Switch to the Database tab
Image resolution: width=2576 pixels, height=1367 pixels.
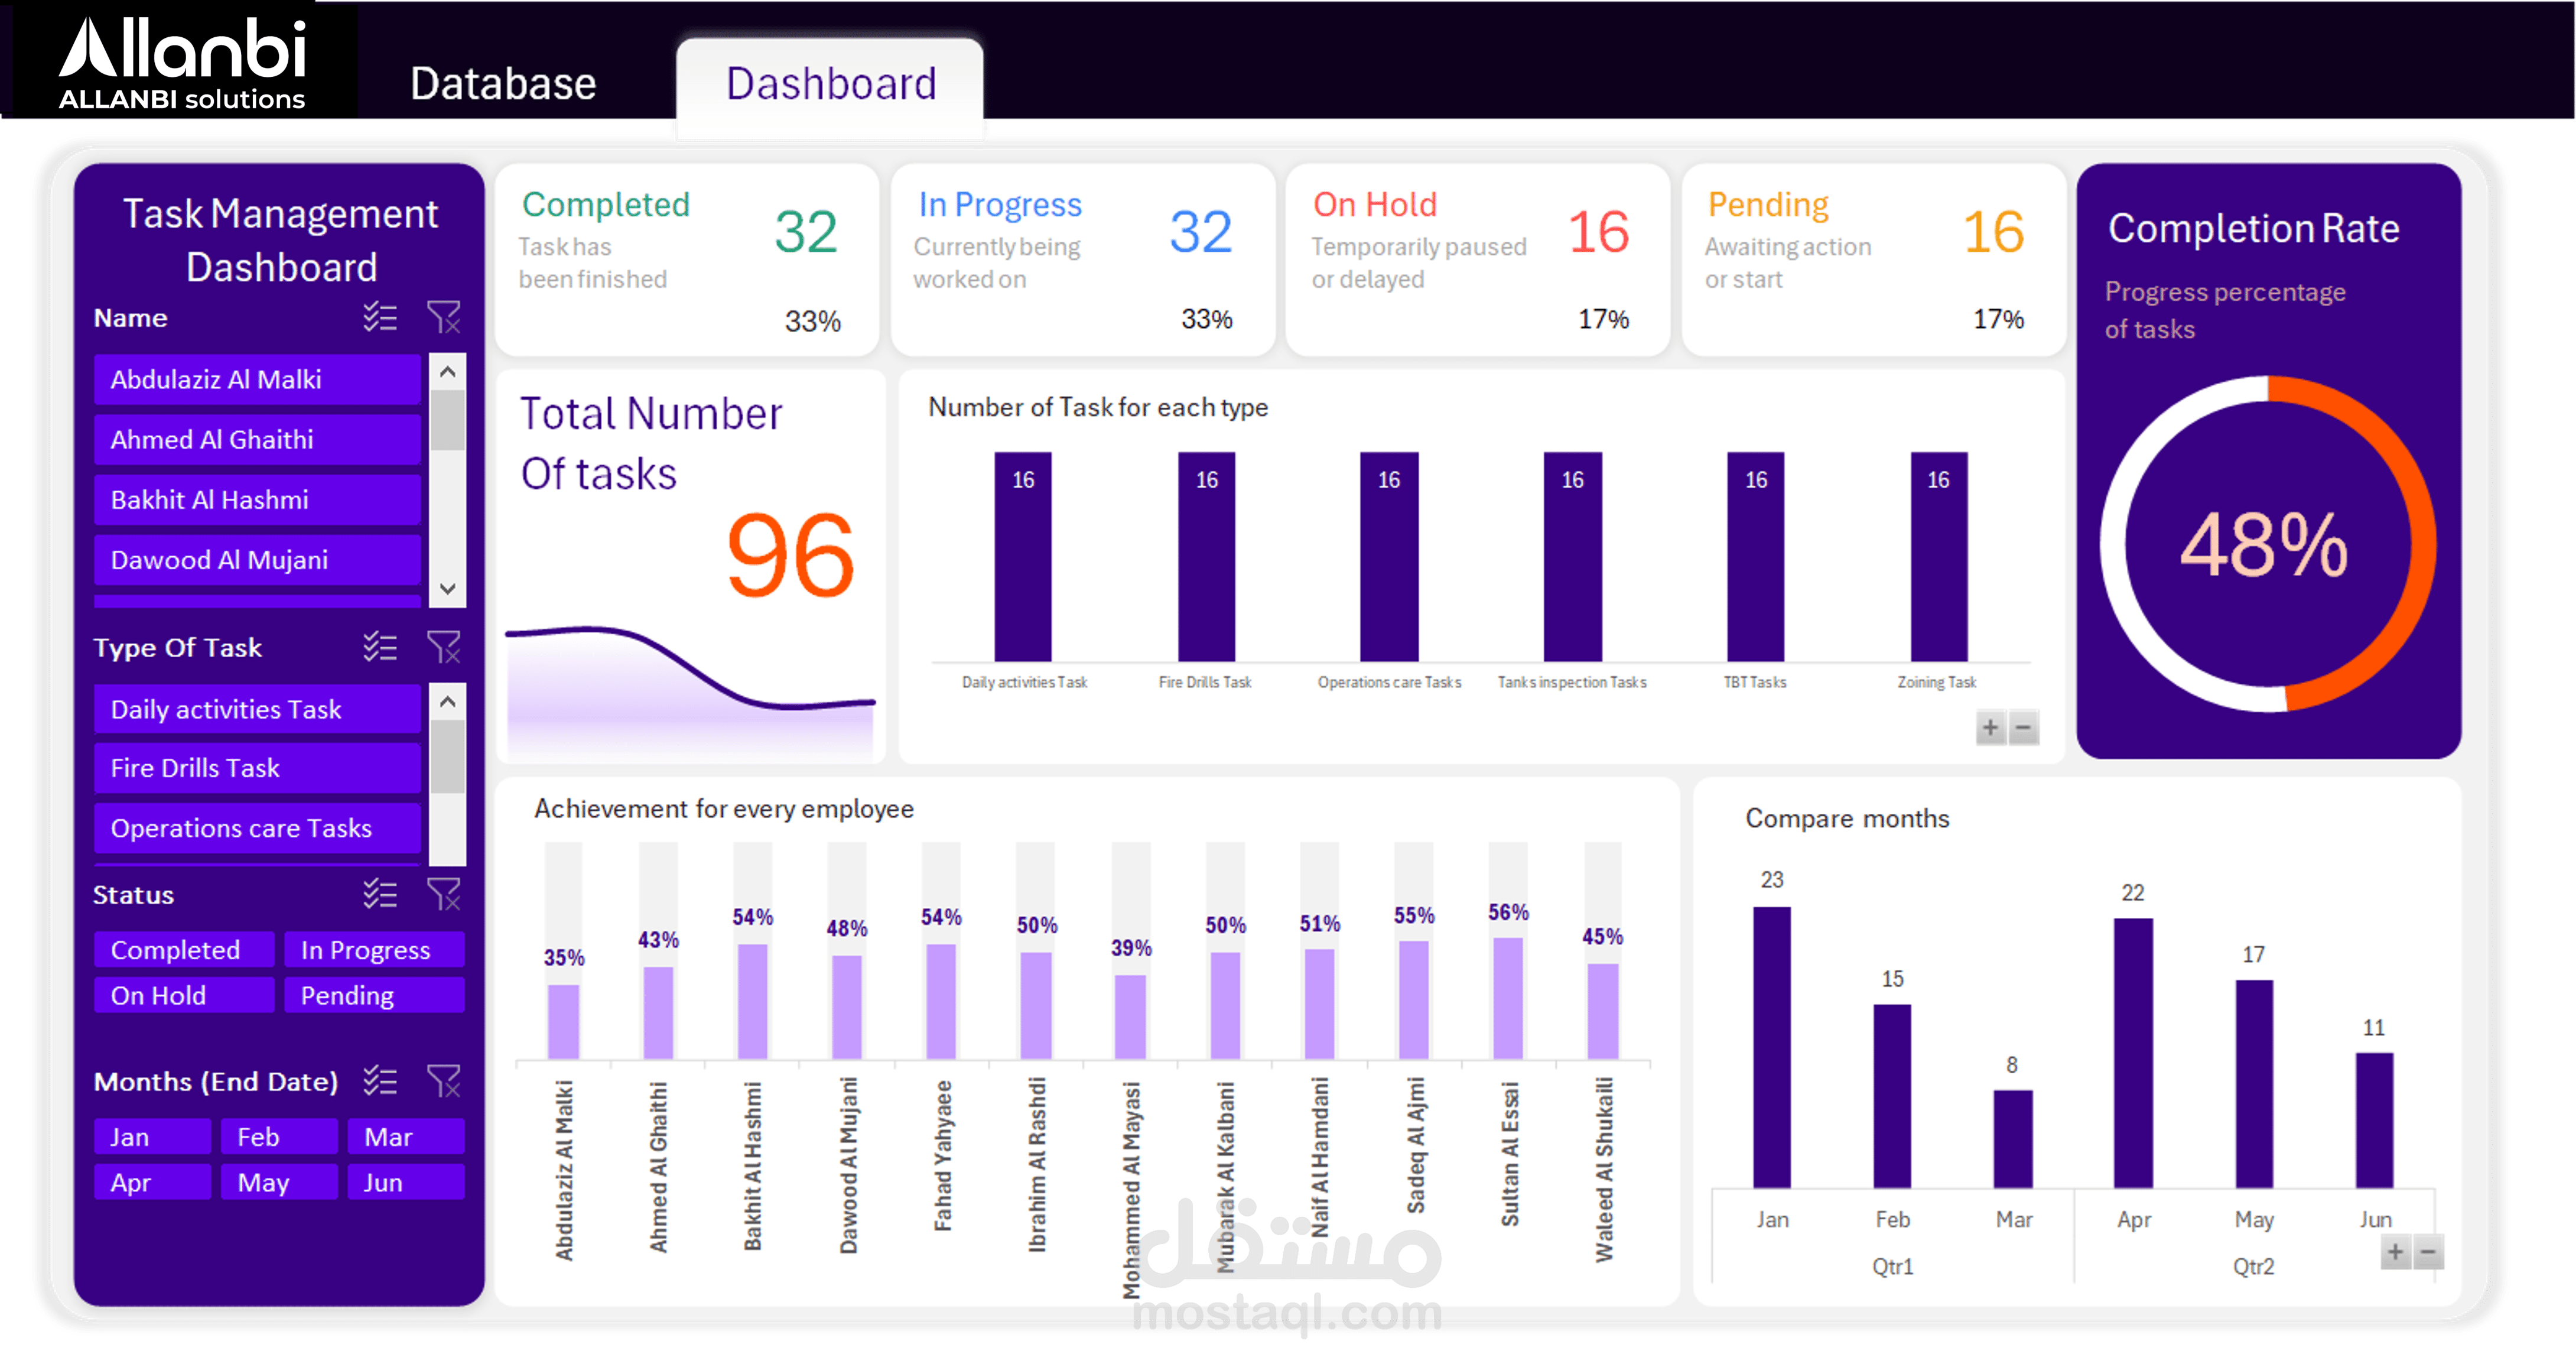(x=503, y=84)
